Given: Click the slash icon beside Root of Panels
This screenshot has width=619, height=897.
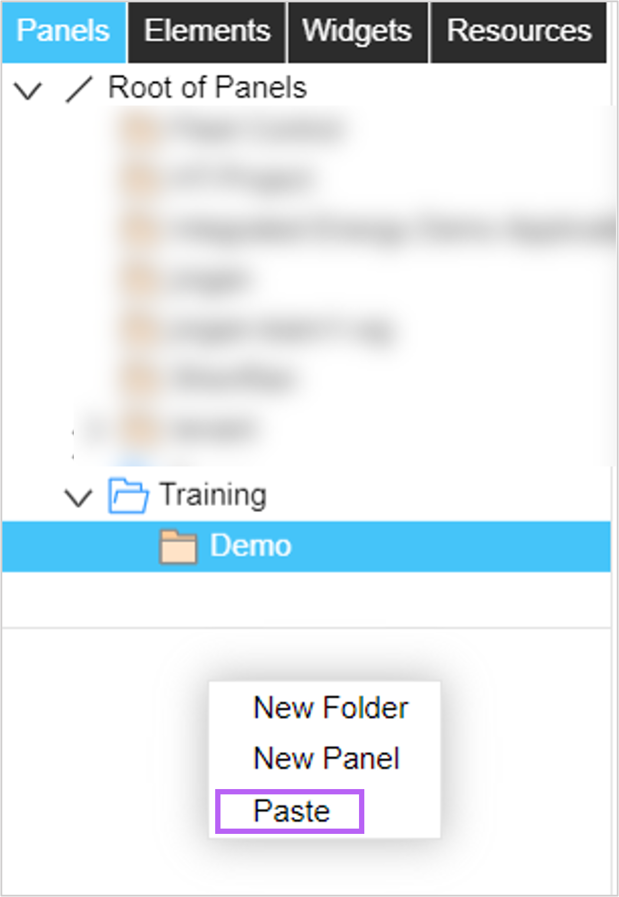Looking at the screenshot, I should point(79,89).
